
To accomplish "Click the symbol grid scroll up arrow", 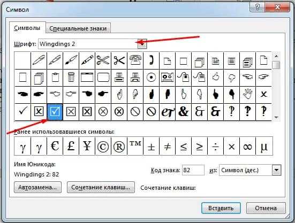I will click(x=276, y=56).
